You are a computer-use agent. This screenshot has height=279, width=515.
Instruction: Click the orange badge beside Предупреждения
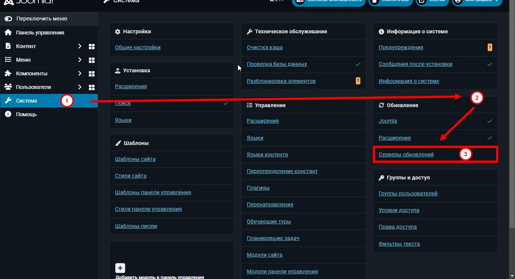point(490,47)
